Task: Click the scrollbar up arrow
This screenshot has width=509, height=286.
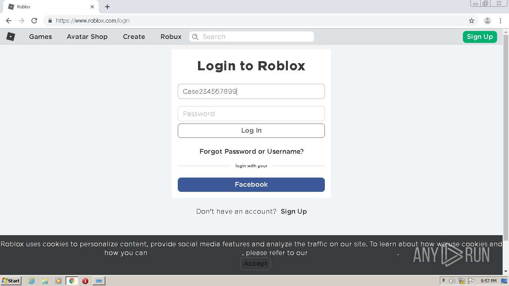Action: pos(506,31)
